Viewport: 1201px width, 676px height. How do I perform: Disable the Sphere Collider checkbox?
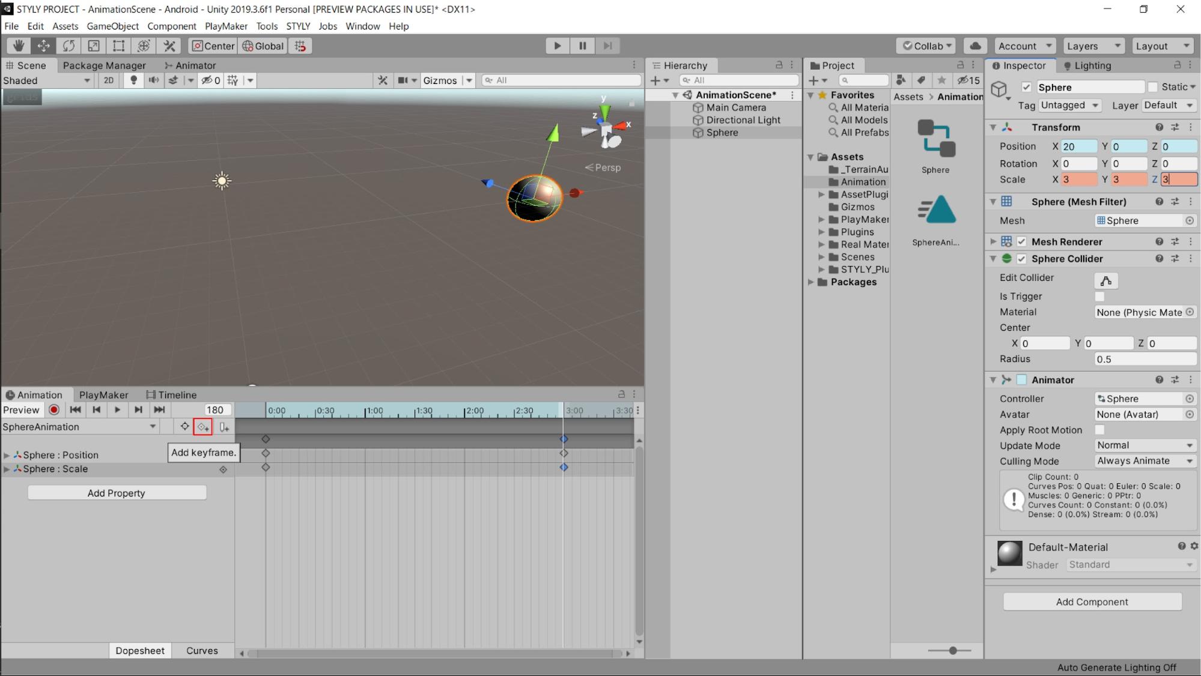[x=1021, y=259]
